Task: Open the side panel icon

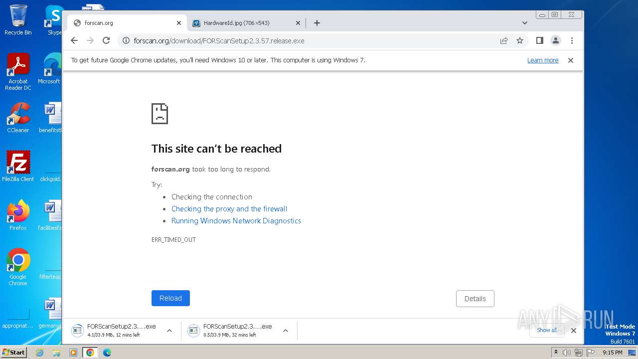Action: tap(539, 40)
